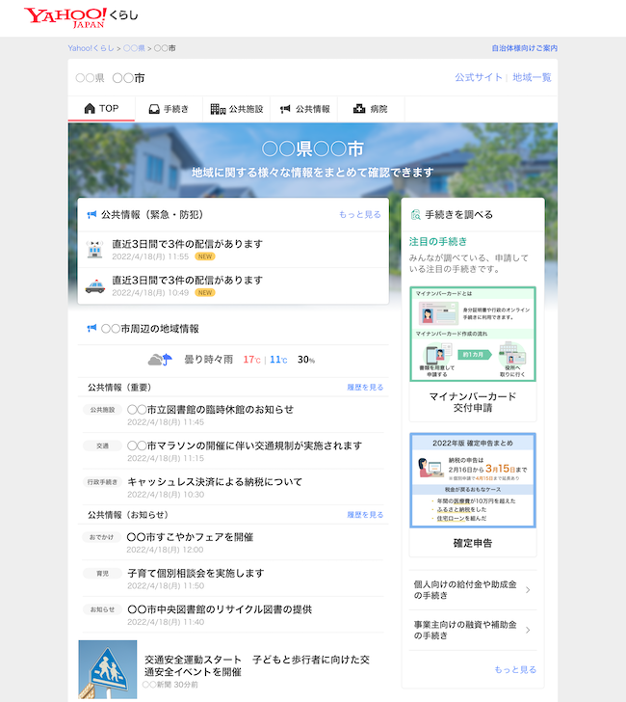Screen dimensions: 626x702
Task: Click もっと見る at bottom of procedures panel
Action: pos(515,670)
